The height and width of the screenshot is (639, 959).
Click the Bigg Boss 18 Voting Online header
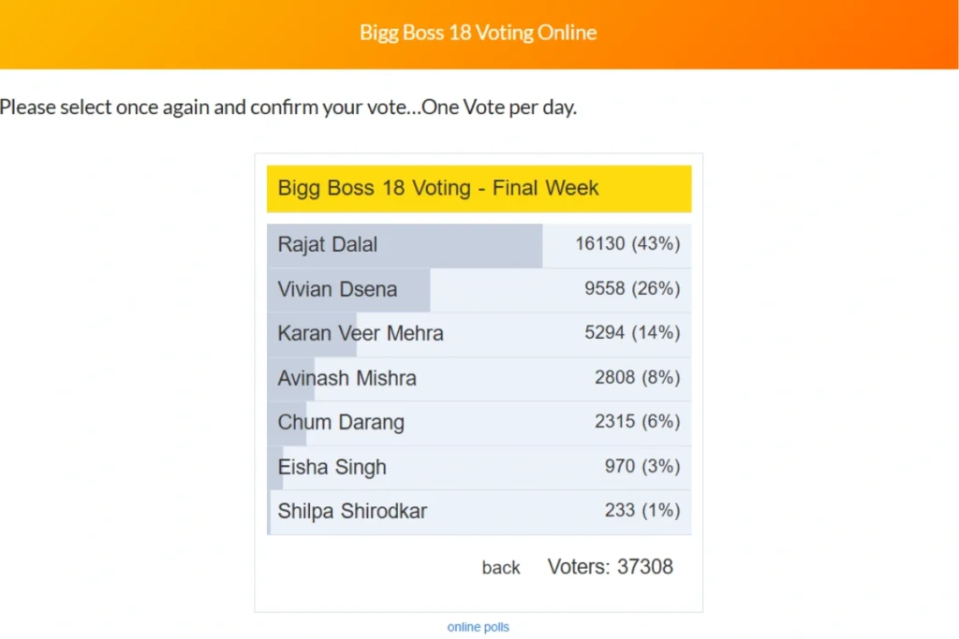[479, 33]
